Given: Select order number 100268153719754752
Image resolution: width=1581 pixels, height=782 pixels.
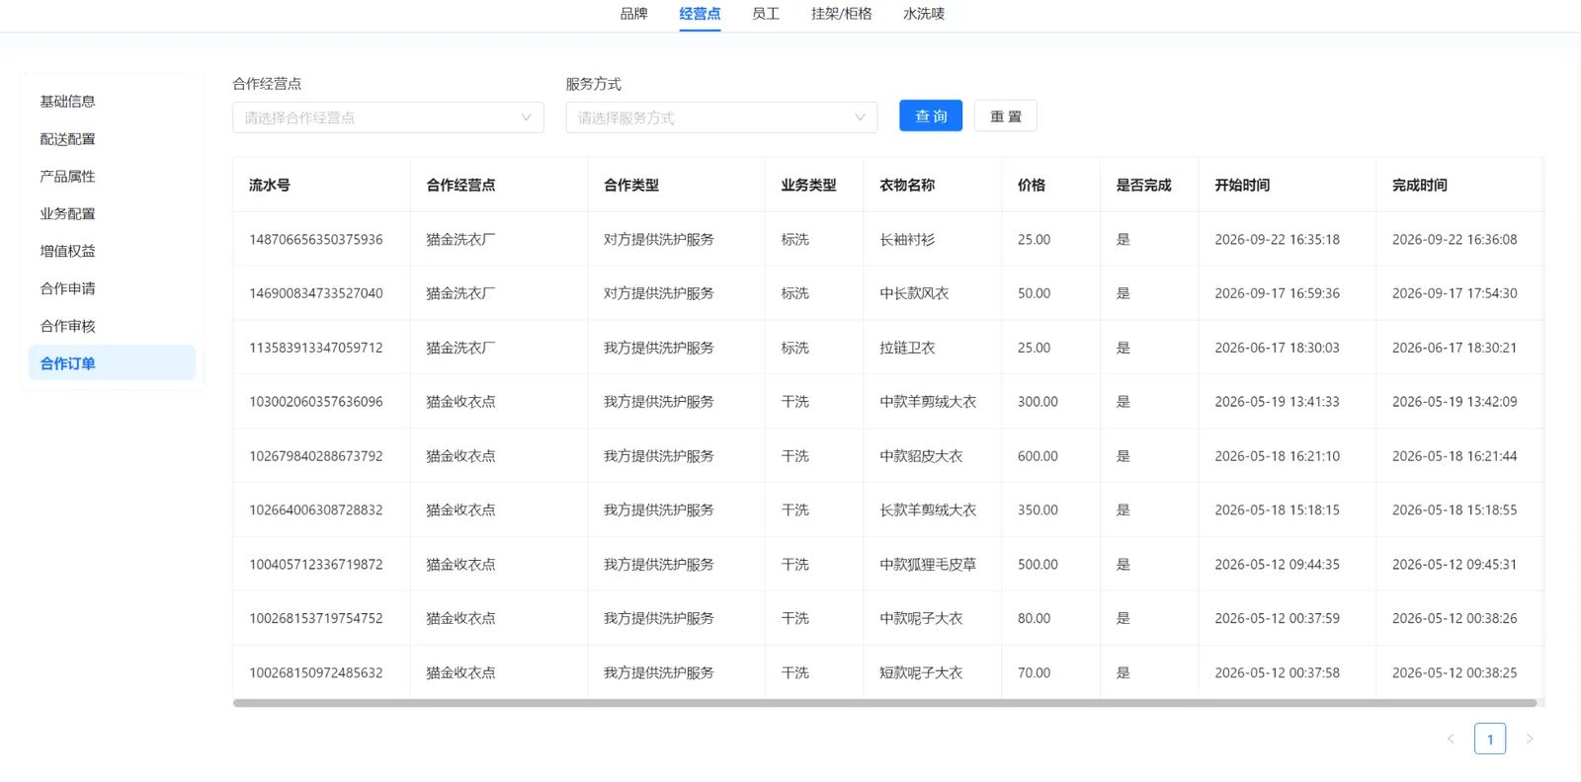Looking at the screenshot, I should click(x=316, y=618).
